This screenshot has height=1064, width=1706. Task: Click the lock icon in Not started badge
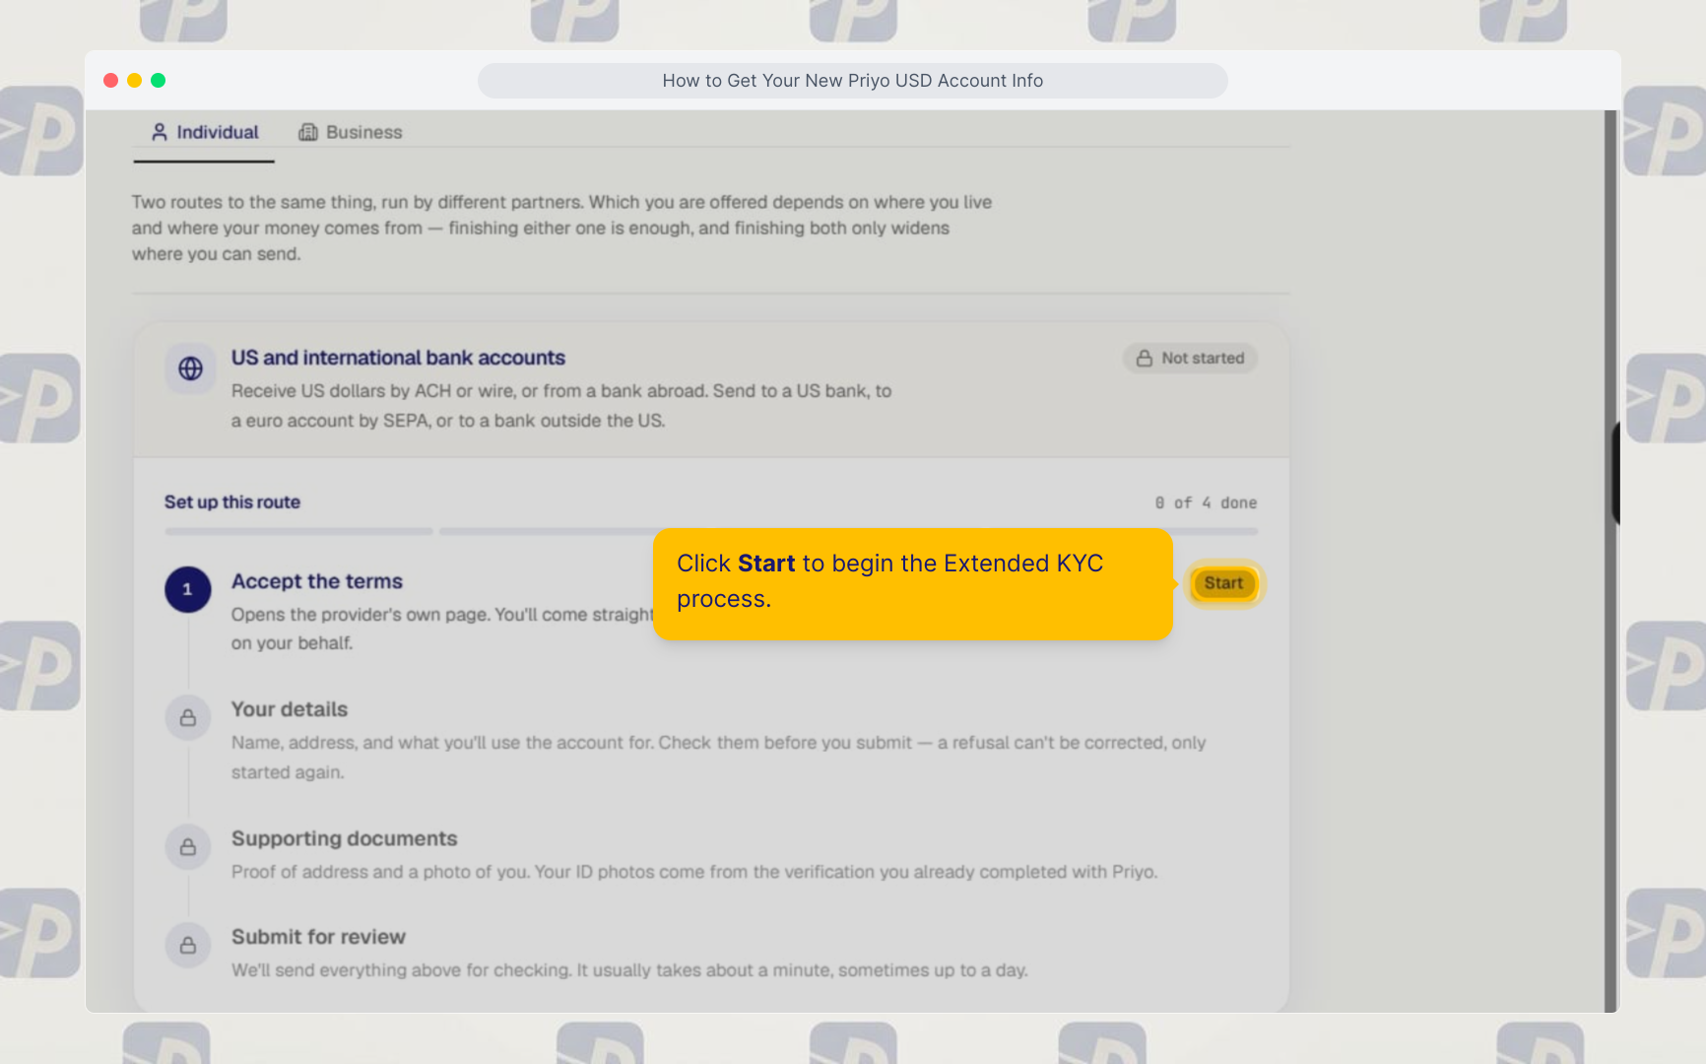[1145, 358]
